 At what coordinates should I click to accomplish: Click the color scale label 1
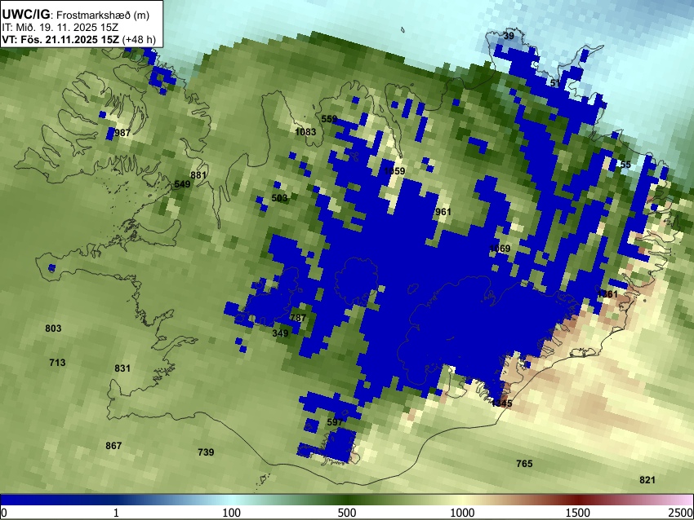116,513
